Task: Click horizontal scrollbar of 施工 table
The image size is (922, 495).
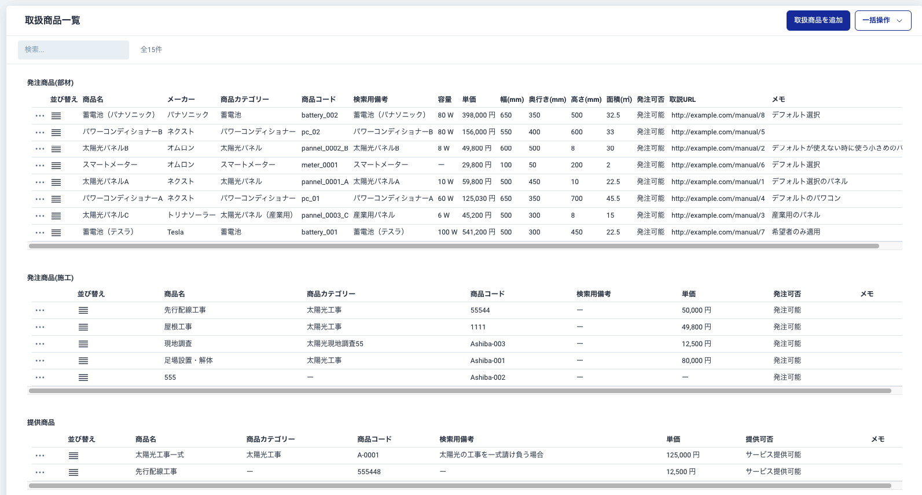Action: (x=460, y=391)
